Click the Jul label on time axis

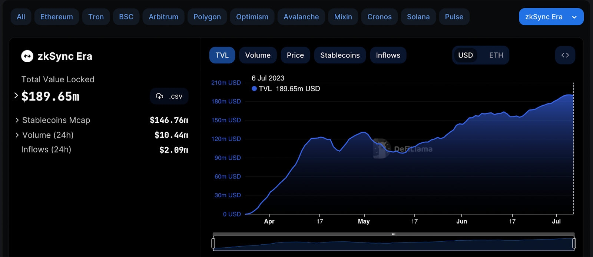[556, 221]
